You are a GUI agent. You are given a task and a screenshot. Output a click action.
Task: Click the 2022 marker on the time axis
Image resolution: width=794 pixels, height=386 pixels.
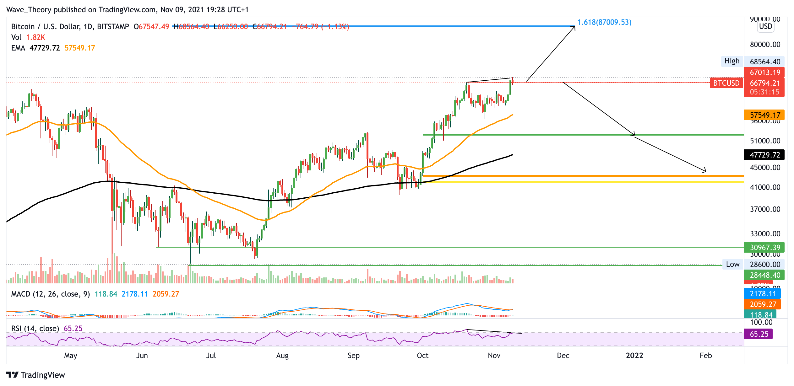click(x=634, y=356)
